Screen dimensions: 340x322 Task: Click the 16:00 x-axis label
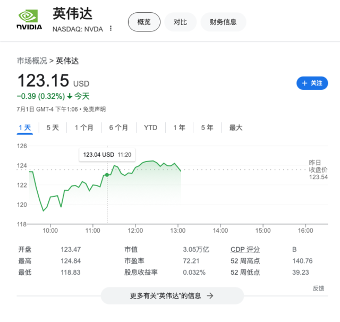click(305, 231)
